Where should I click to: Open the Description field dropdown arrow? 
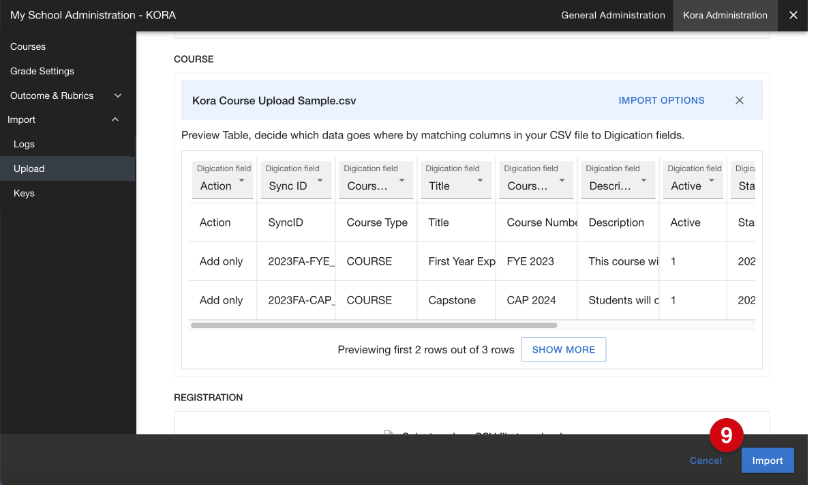[x=644, y=181]
